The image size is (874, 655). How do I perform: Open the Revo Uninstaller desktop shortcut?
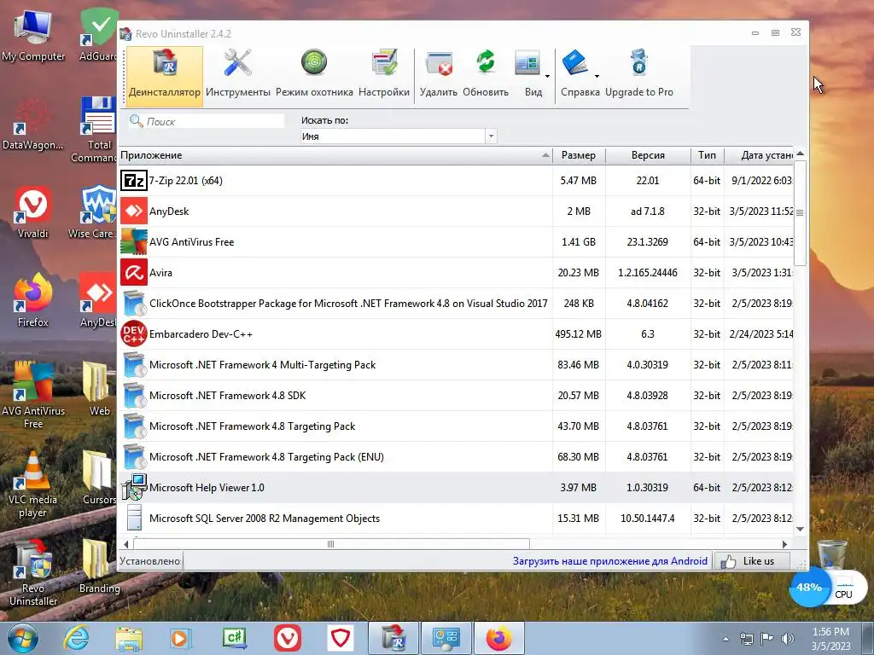[x=33, y=572]
